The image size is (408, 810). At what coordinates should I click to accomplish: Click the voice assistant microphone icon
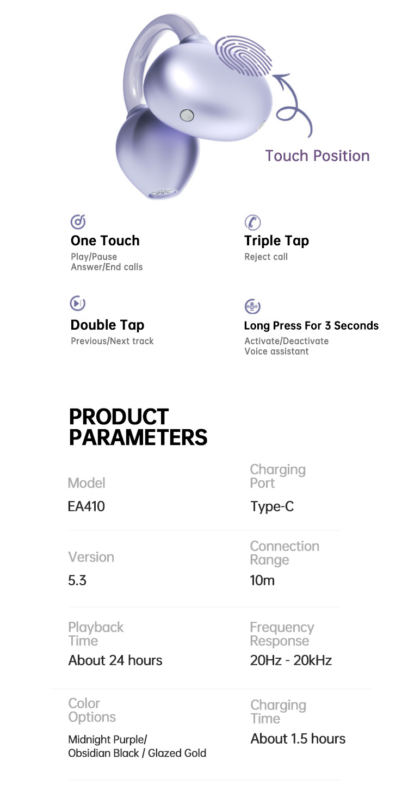click(252, 306)
